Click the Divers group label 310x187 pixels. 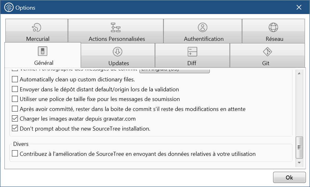coord(21,144)
